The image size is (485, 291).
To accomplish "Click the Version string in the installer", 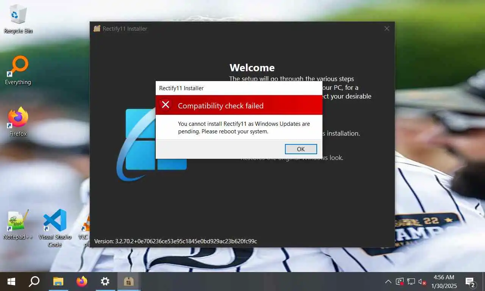I will [175, 241].
